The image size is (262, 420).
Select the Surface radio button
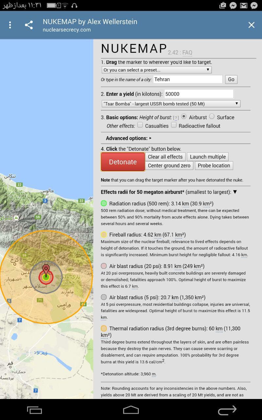(212, 116)
